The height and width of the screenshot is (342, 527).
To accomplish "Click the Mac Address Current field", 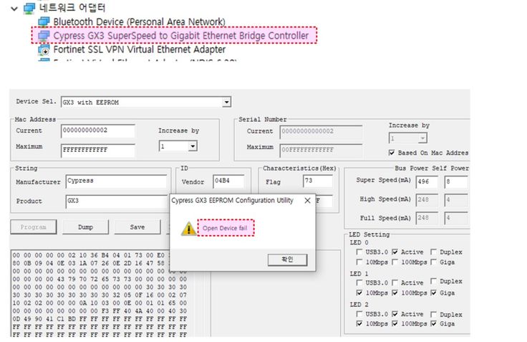I will click(x=98, y=130).
